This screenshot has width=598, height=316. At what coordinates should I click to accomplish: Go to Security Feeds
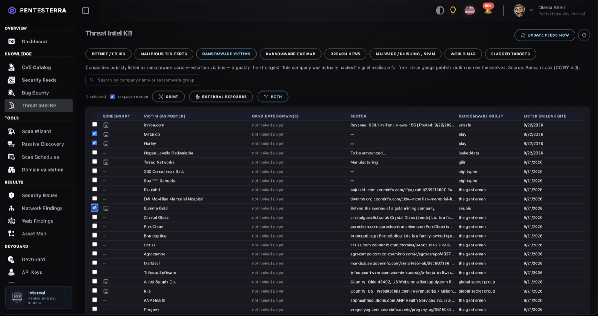tap(38, 80)
